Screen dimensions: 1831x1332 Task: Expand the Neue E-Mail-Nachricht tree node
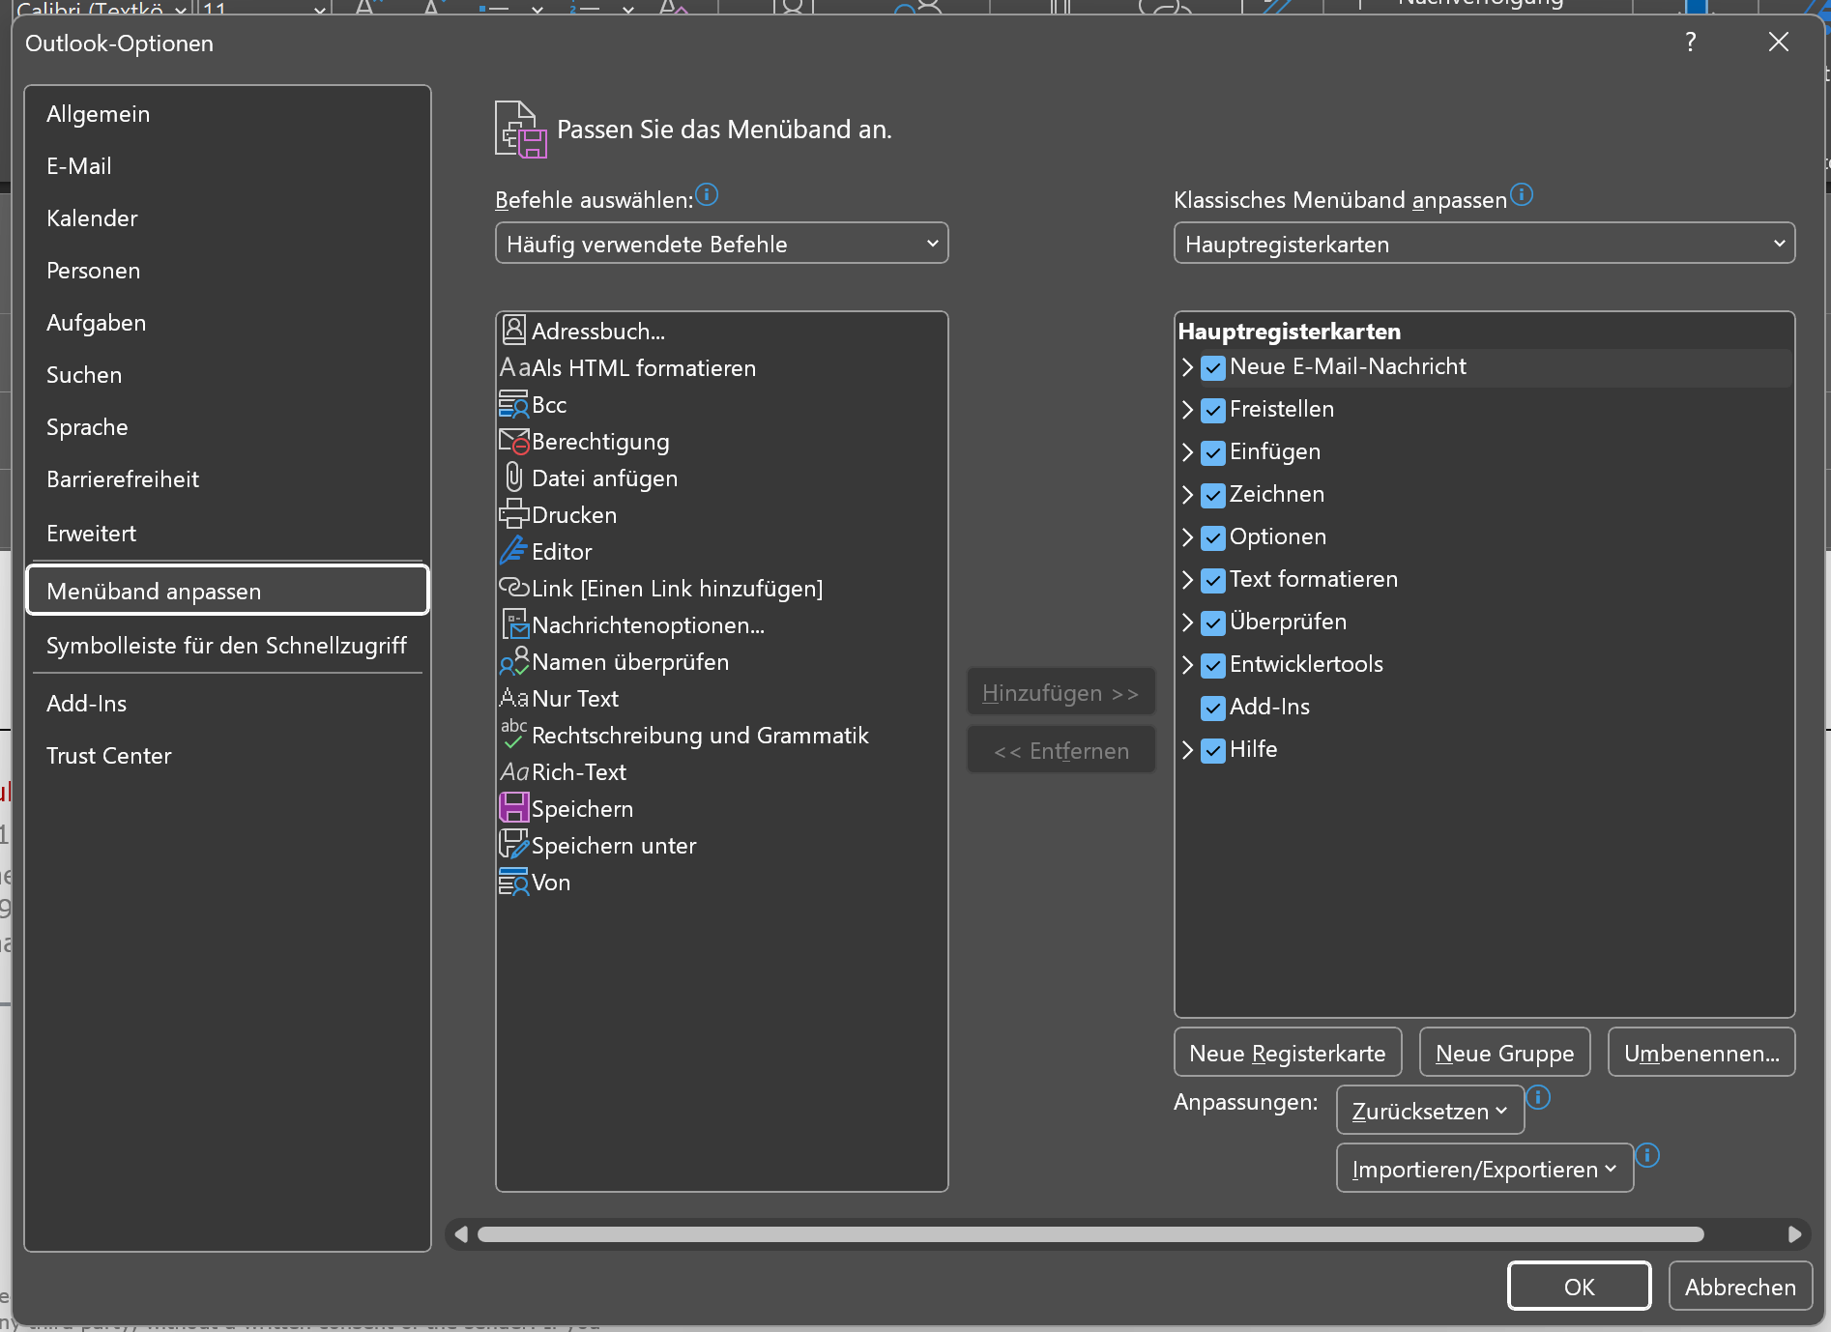coord(1188,367)
